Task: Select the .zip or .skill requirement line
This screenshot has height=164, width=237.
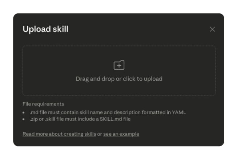Action: [x=80, y=119]
